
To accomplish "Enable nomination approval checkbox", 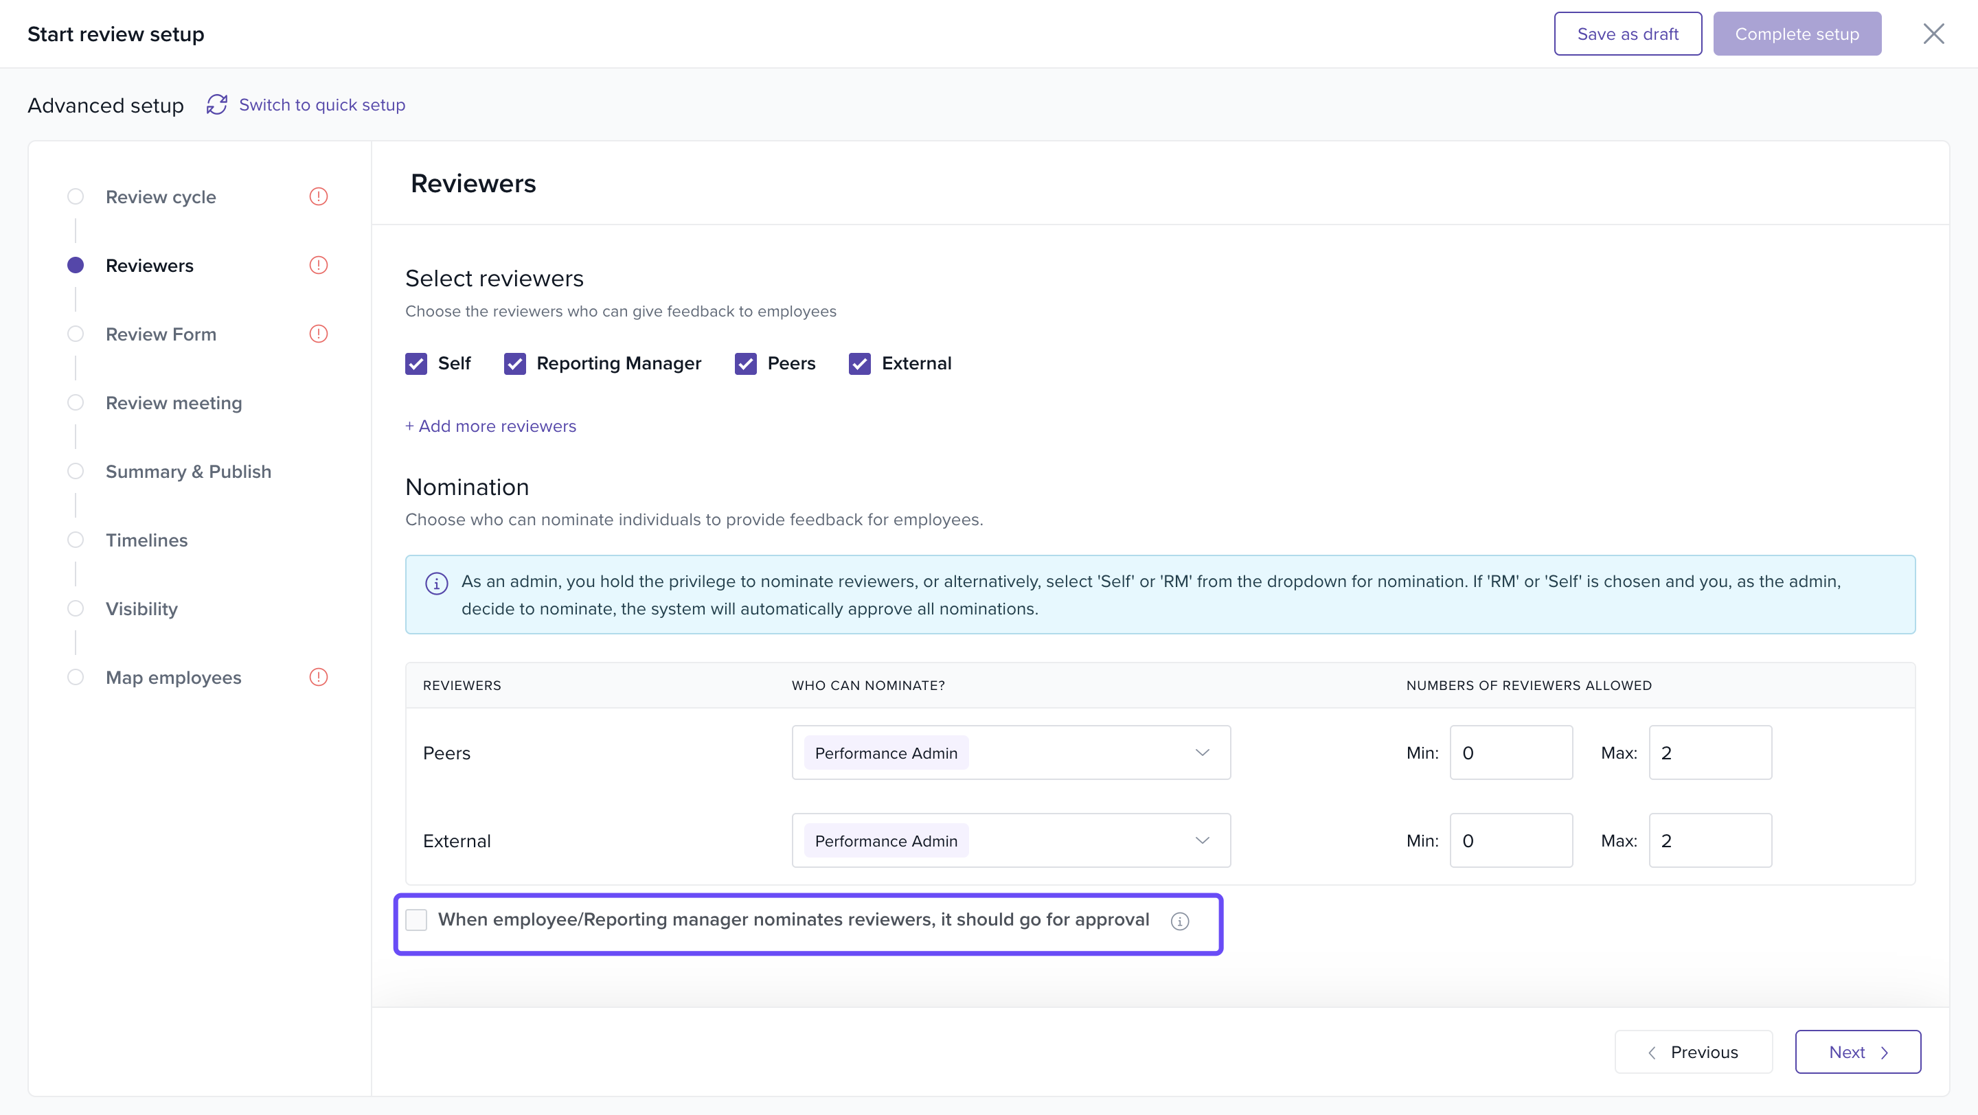I will pyautogui.click(x=416, y=920).
